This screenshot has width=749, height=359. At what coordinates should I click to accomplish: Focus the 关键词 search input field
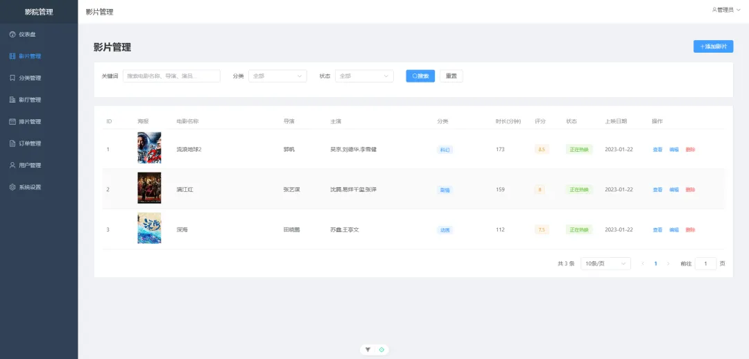click(171, 76)
